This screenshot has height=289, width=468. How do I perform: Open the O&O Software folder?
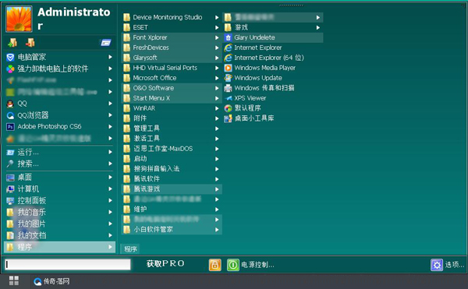[172, 88]
